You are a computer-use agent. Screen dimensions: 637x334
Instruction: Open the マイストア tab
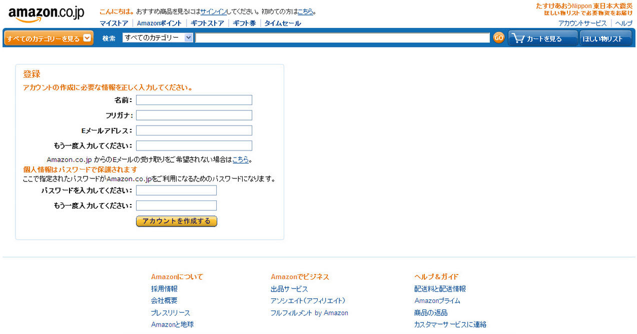click(114, 23)
